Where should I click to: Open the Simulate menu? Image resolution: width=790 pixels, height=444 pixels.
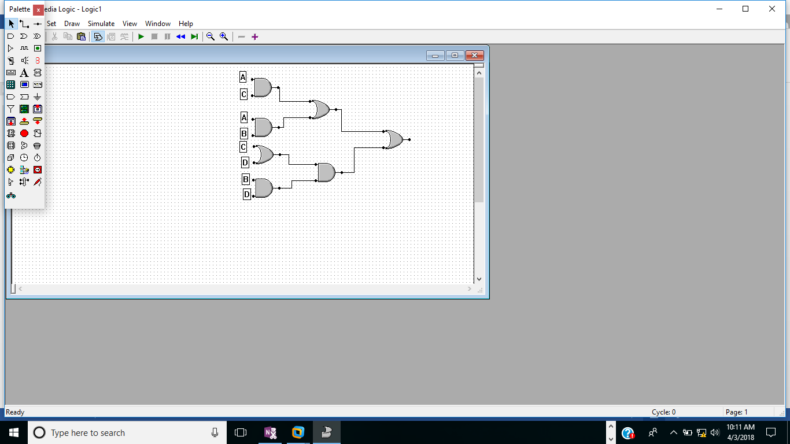point(101,23)
